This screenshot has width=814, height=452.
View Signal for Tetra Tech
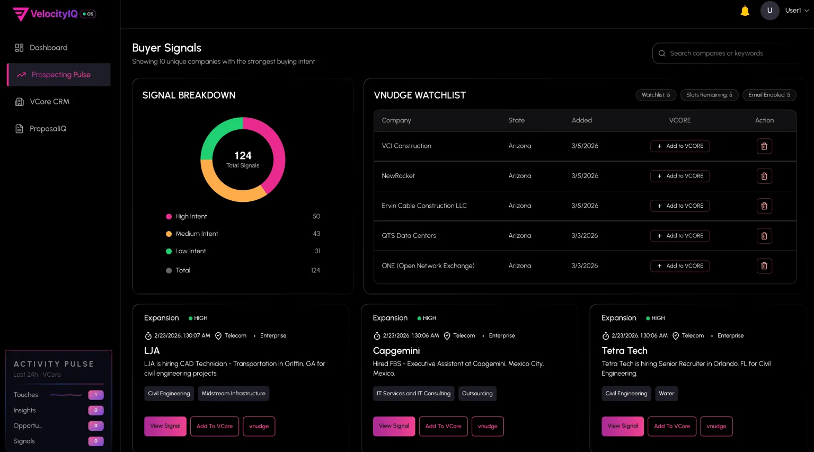tap(623, 427)
